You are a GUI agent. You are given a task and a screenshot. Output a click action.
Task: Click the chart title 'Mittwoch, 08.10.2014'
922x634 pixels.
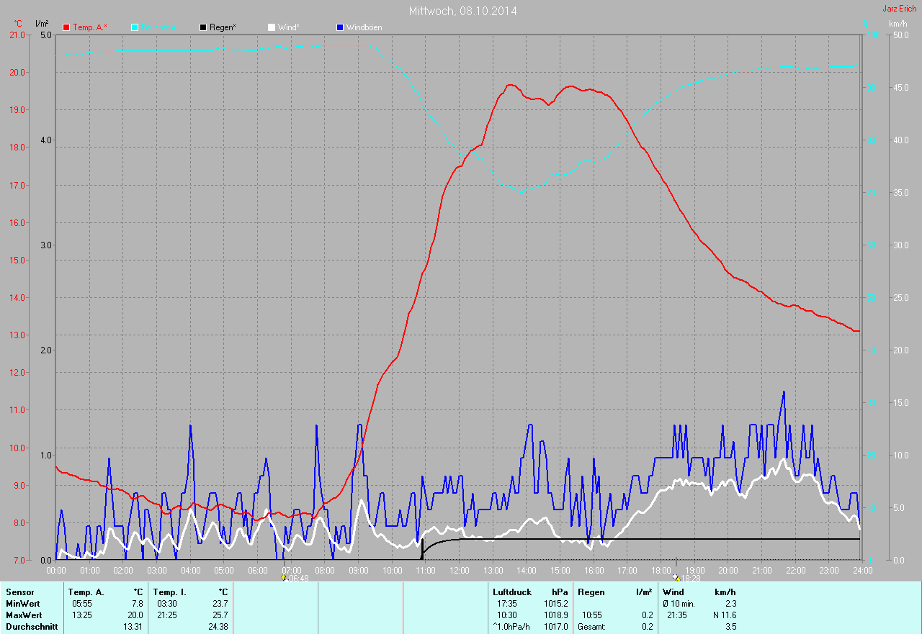[x=462, y=11]
